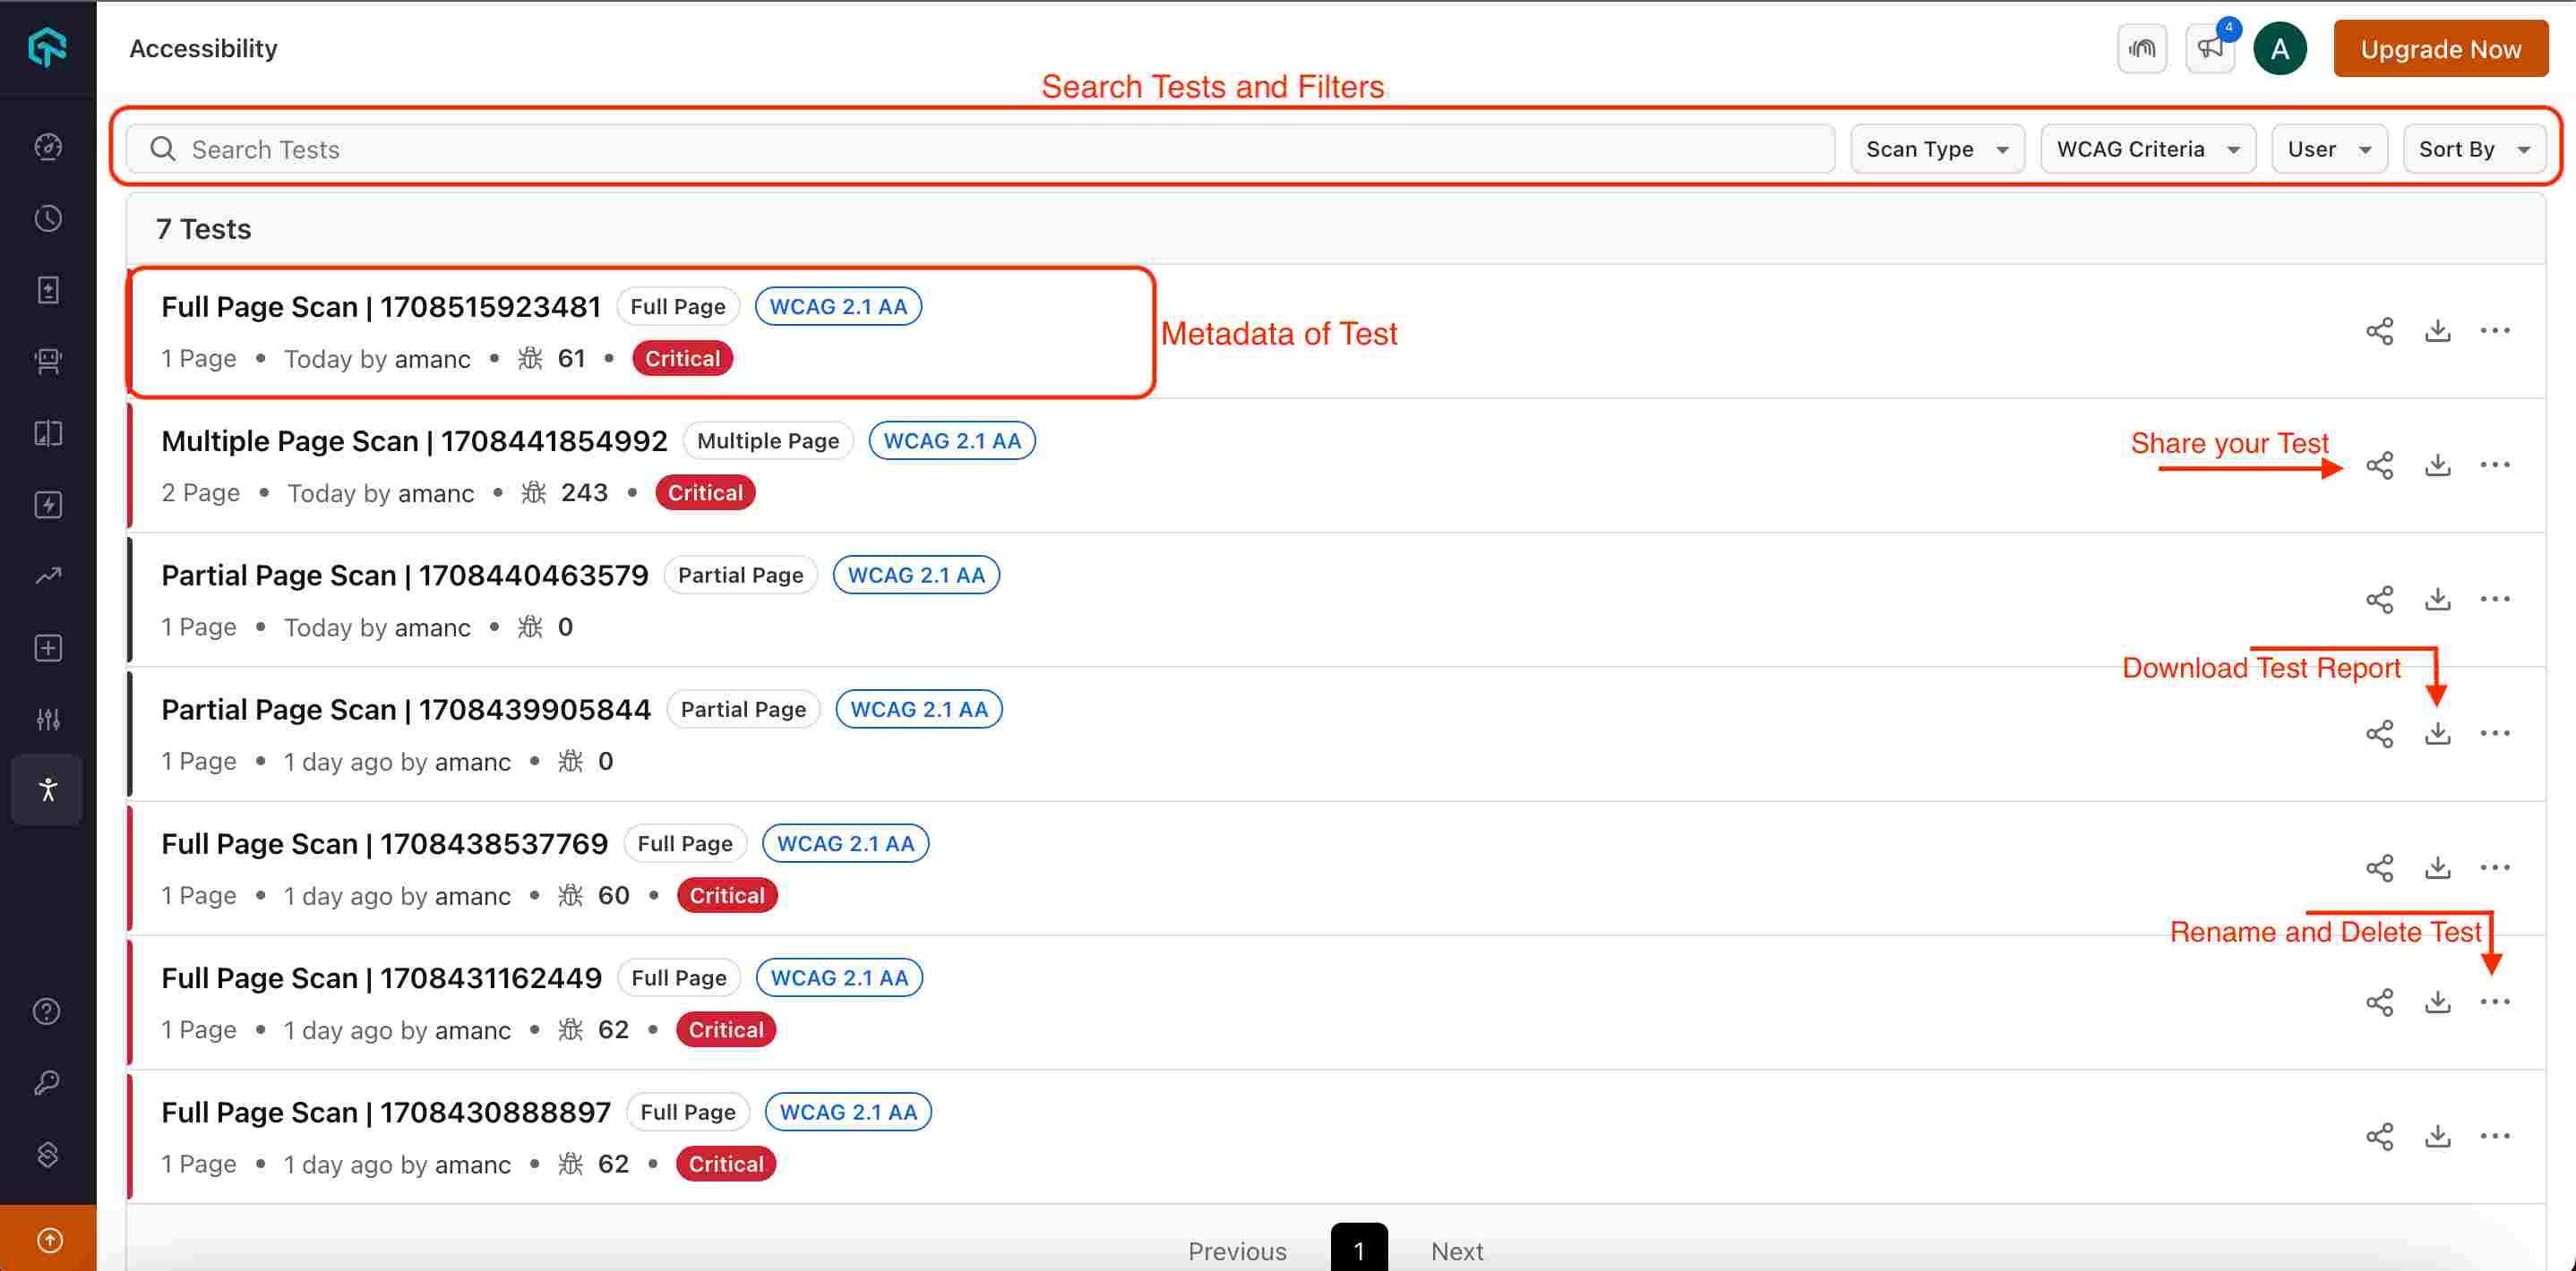Click the clock history icon in sidebar
This screenshot has width=2576, height=1271.
pos(48,218)
